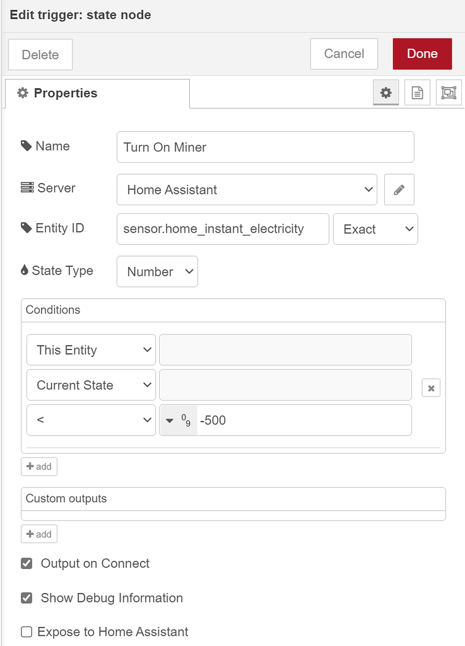Disable Output on Connect

pos(26,563)
